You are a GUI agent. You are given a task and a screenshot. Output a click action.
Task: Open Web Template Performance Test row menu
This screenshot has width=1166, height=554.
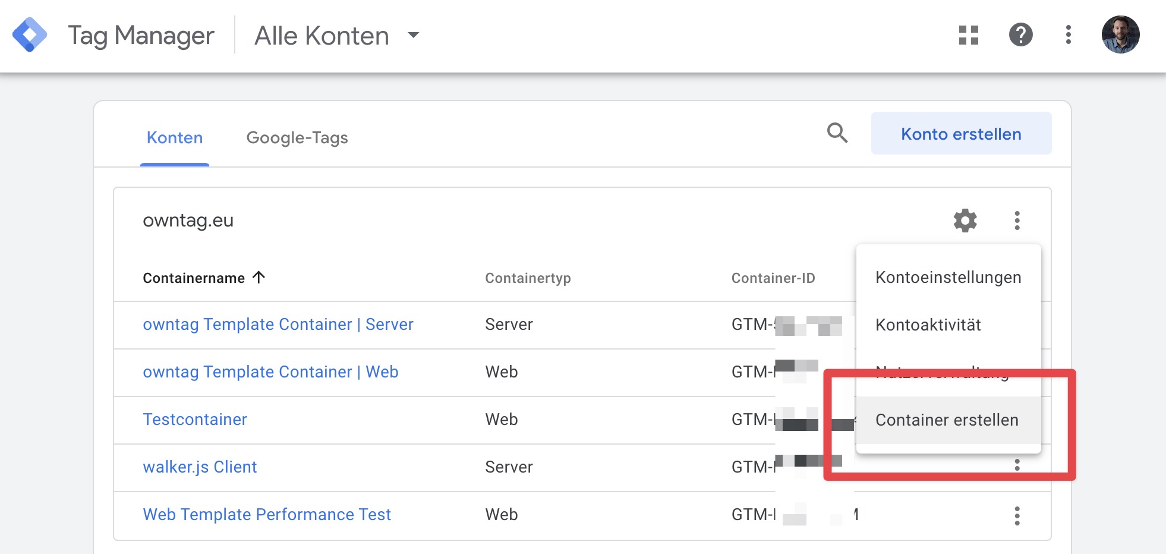[x=1017, y=515]
